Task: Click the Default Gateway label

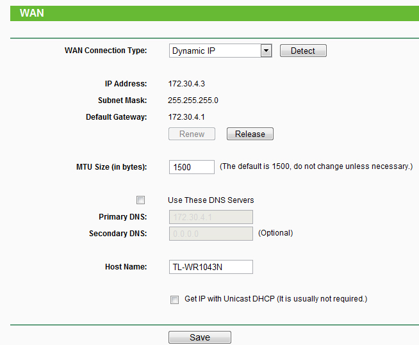Action: point(116,117)
